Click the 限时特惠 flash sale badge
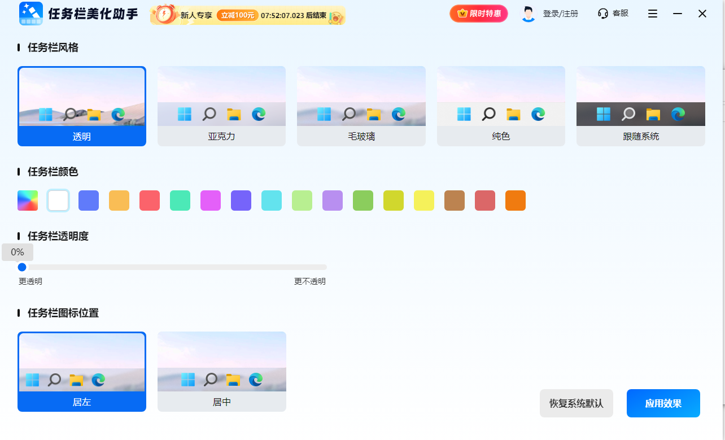Image resolution: width=725 pixels, height=440 pixels. pyautogui.click(x=478, y=12)
